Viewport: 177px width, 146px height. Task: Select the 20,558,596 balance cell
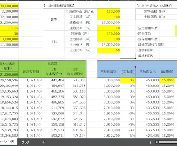(9, 80)
